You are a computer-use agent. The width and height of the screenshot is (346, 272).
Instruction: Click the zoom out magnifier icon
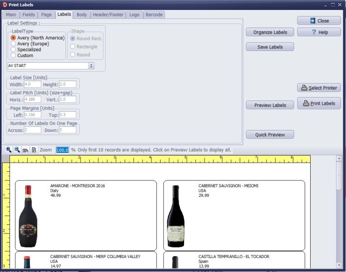pyautogui.click(x=17, y=150)
